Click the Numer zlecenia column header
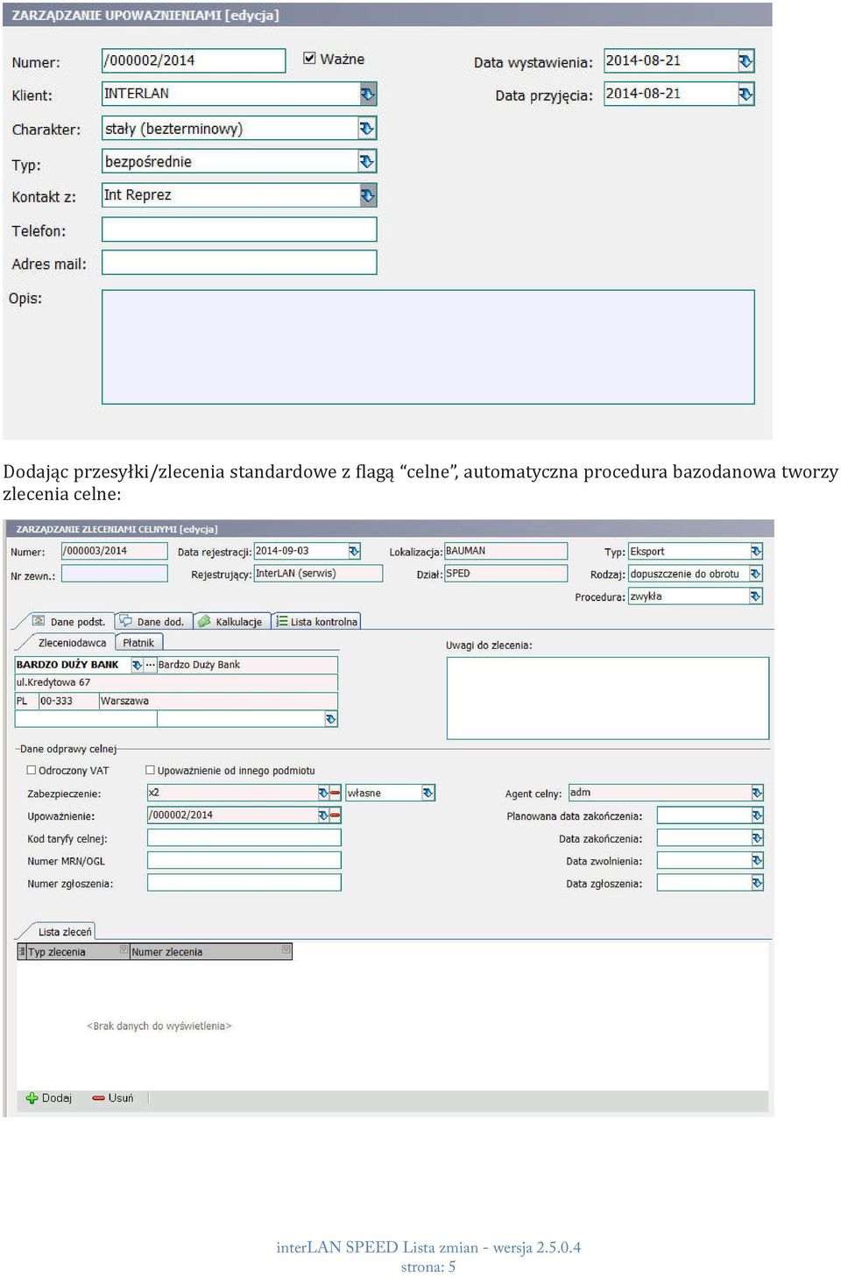 click(210, 952)
